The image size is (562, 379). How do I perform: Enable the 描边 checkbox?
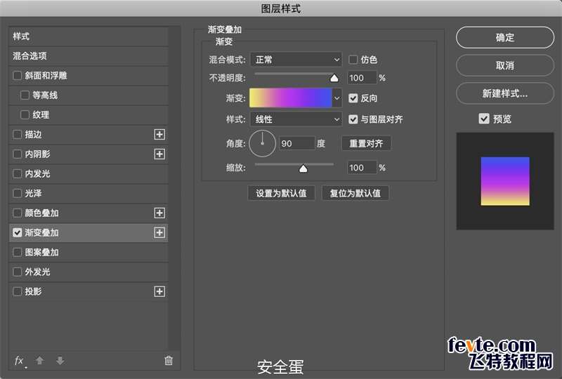(x=17, y=134)
